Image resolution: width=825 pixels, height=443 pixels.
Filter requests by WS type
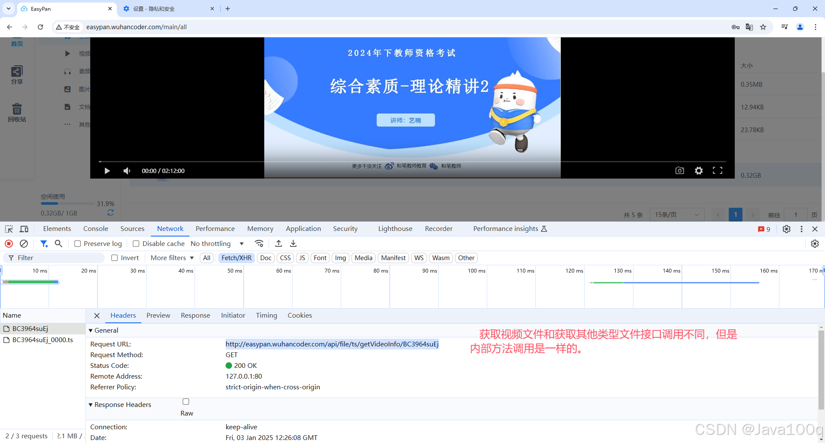(419, 258)
